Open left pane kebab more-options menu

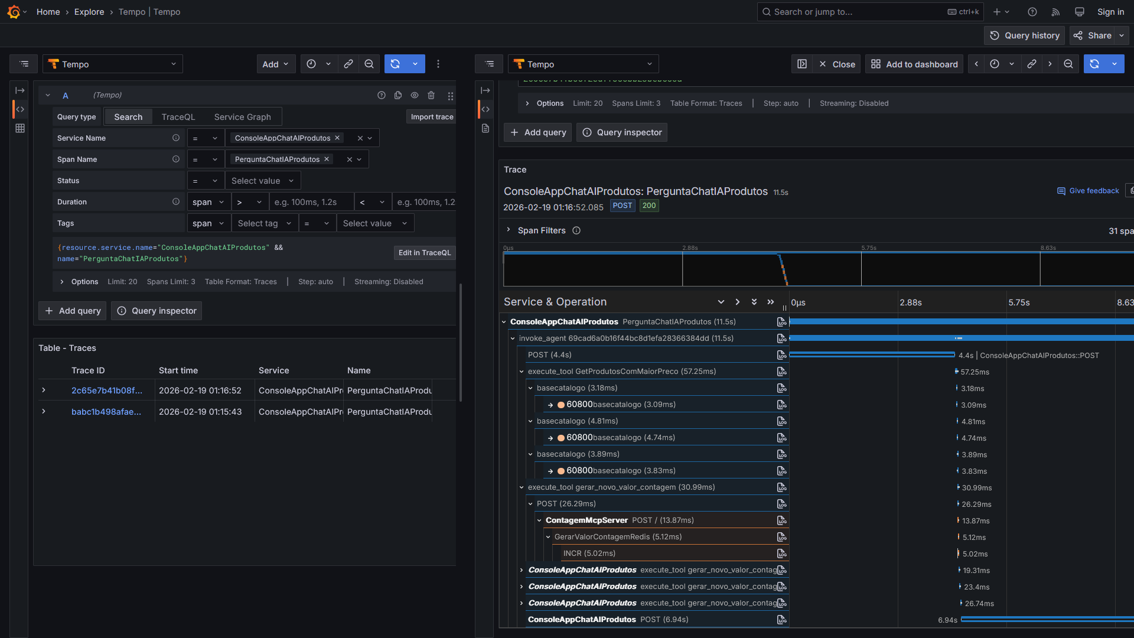click(438, 64)
